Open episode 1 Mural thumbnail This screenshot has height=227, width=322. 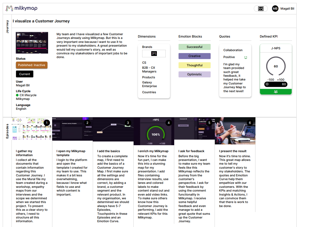(32, 129)
